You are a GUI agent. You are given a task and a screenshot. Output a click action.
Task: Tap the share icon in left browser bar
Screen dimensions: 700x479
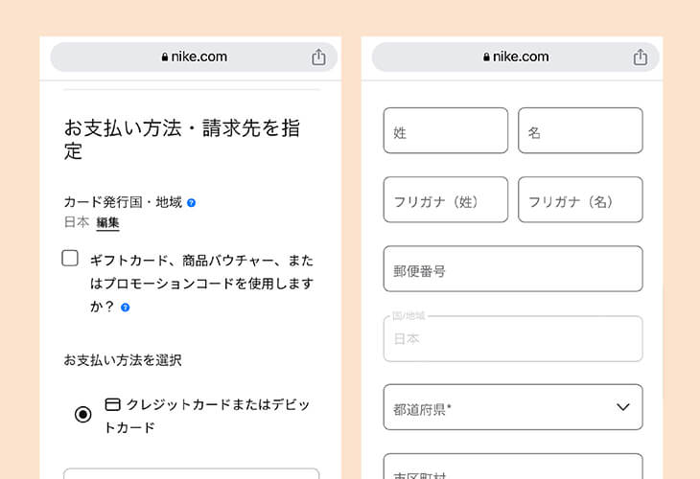[x=318, y=57]
